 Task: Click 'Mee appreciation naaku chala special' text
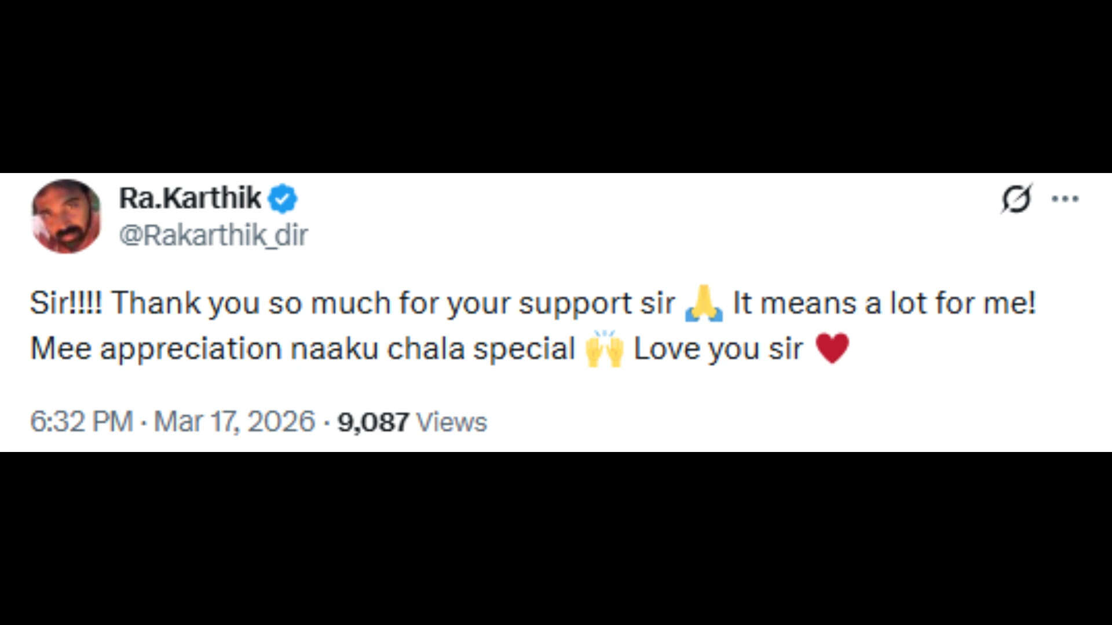pyautogui.click(x=301, y=349)
